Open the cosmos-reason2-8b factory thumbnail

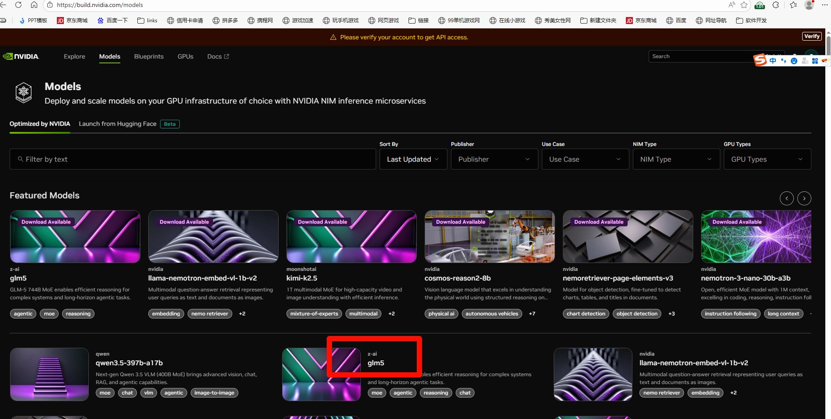[x=489, y=236]
